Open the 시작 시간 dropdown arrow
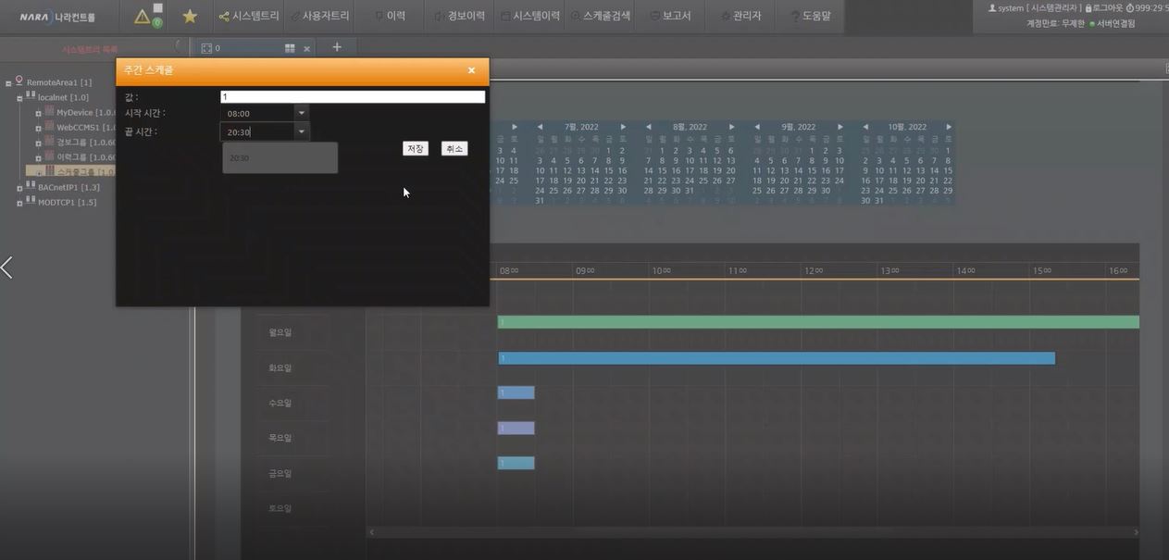Viewport: 1169px width, 560px height. (x=301, y=113)
